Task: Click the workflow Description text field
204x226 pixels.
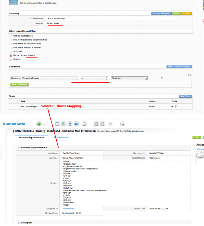Action: pyautogui.click(x=112, y=19)
